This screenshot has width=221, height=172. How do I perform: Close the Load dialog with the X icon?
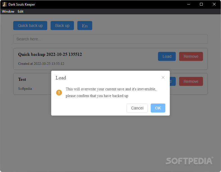(x=163, y=77)
